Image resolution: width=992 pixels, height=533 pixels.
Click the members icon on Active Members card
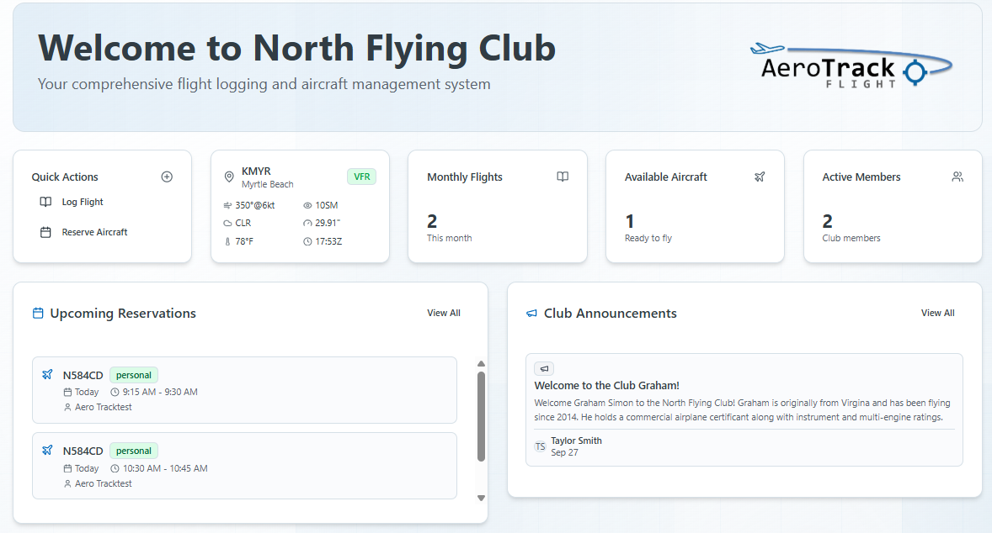(957, 177)
